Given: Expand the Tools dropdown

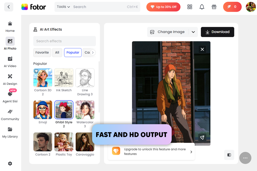Looking at the screenshot, I should click(63, 7).
